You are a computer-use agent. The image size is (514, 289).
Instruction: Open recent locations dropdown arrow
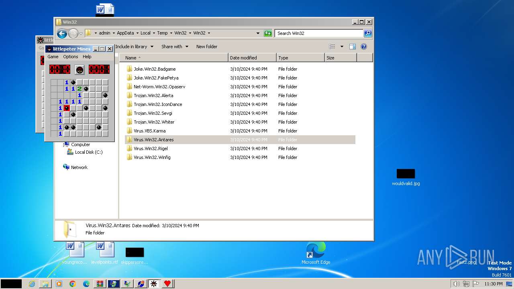pos(81,33)
